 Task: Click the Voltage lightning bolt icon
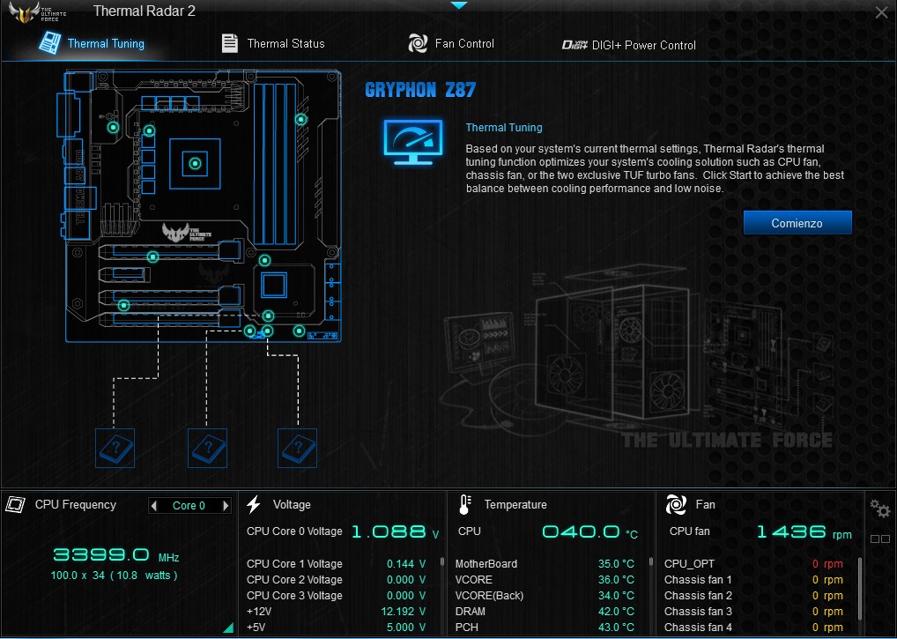[x=254, y=504]
